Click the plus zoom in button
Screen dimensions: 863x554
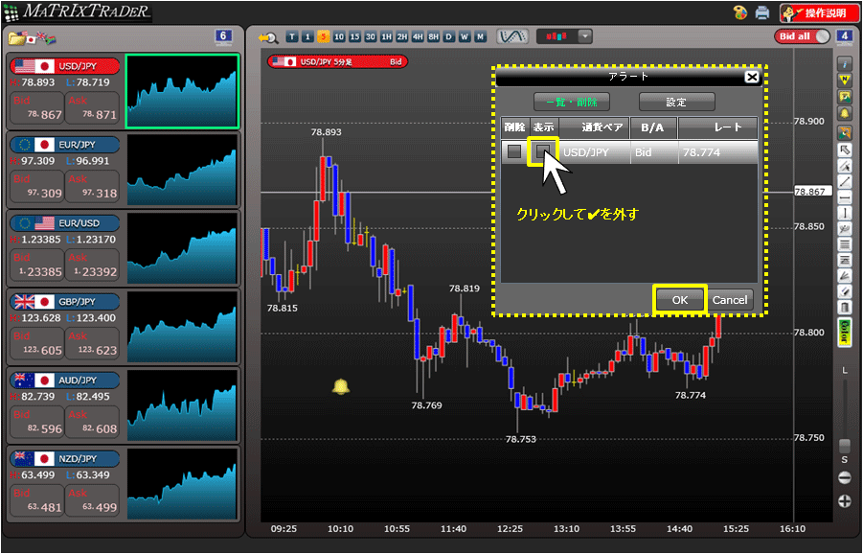coord(844,501)
